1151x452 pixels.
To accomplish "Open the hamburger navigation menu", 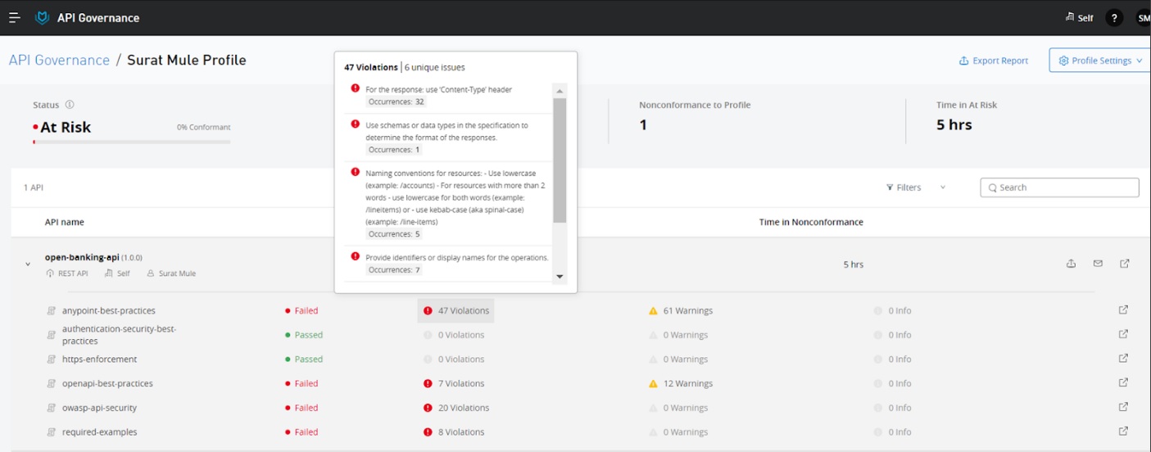I will coord(14,17).
